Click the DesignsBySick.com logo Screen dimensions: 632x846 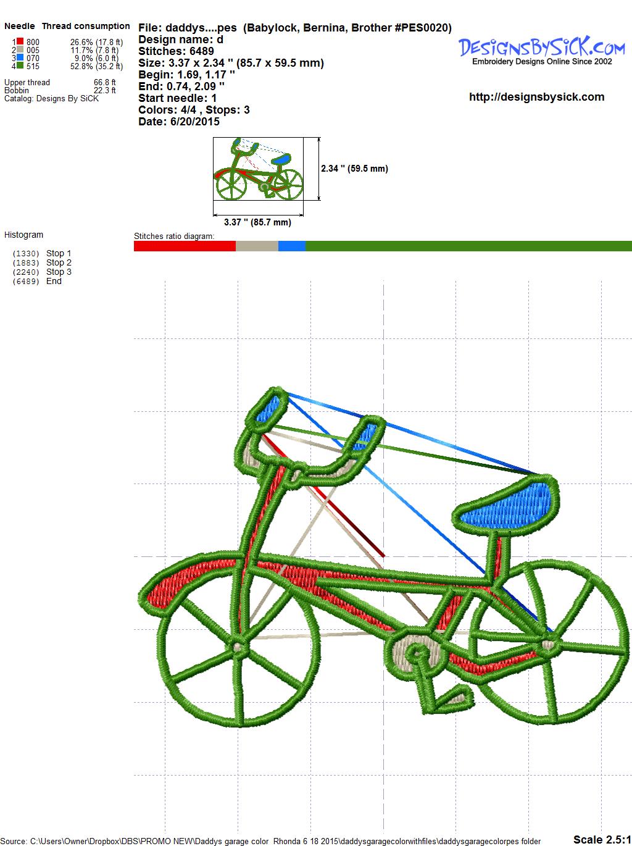(x=542, y=49)
